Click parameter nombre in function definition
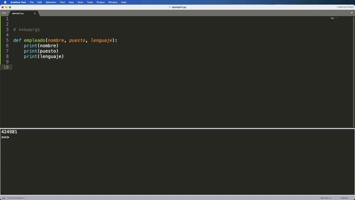 [56, 41]
